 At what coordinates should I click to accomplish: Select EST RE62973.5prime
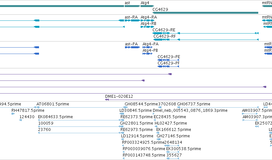coord(136,130)
